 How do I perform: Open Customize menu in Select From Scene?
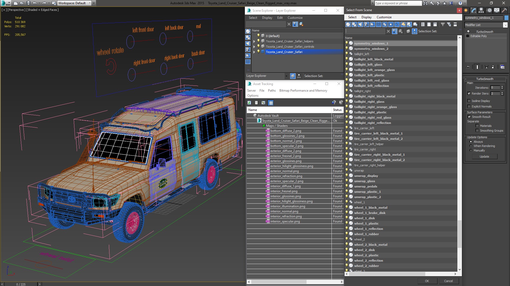pos(384,17)
